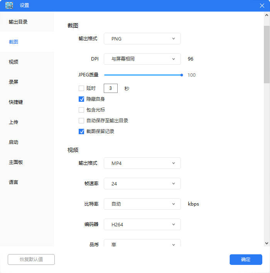Open the video 输出格式 MP4 dropdown
This screenshot has height=273, width=270.
pos(142,163)
